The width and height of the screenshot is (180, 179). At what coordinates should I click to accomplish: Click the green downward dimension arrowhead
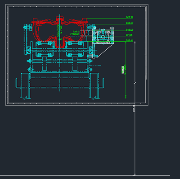click(x=126, y=97)
